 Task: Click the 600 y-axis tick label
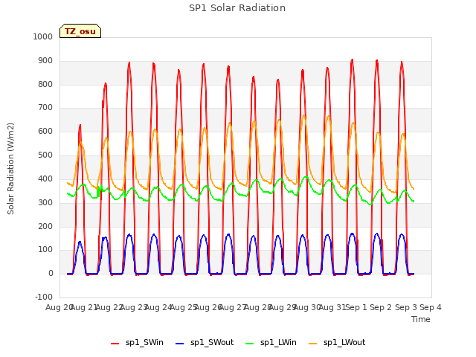click(x=45, y=132)
